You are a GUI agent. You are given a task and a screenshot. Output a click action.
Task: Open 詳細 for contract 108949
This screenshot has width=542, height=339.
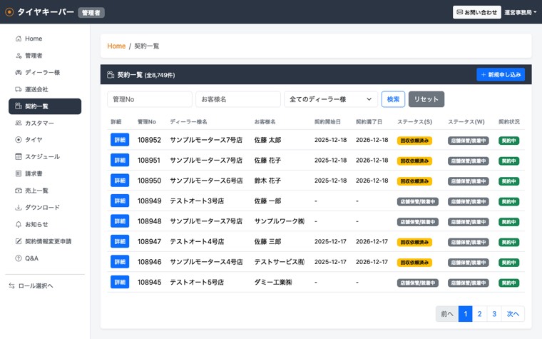120,201
